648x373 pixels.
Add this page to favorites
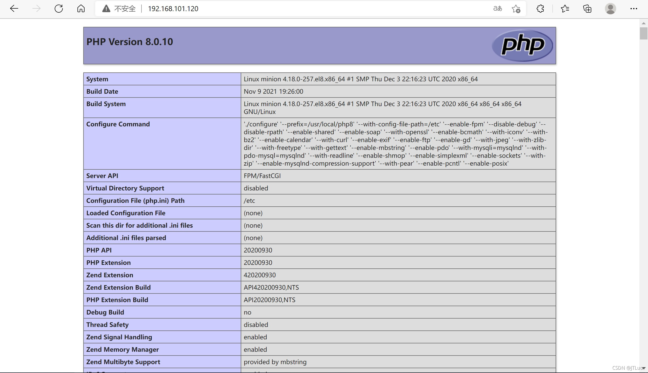516,9
